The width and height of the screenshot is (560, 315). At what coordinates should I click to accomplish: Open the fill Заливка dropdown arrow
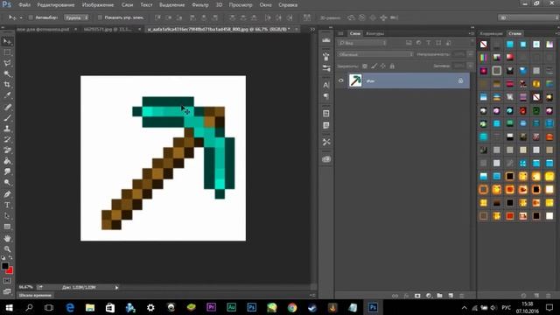click(x=471, y=66)
